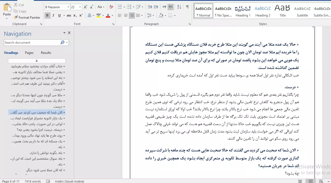Switch to the Pages tab in Navigation
Screen dimensions: 331x183
tap(29, 53)
